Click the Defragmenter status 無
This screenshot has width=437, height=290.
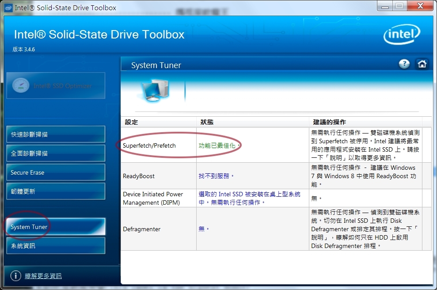(x=203, y=229)
